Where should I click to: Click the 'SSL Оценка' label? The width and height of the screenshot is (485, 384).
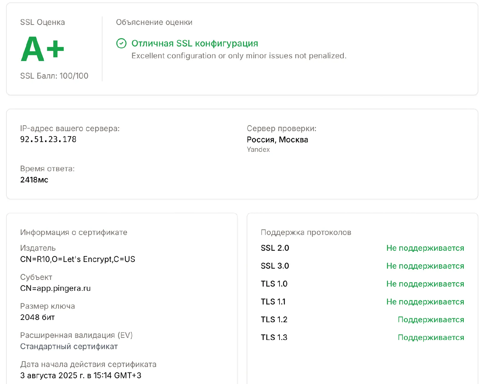42,22
